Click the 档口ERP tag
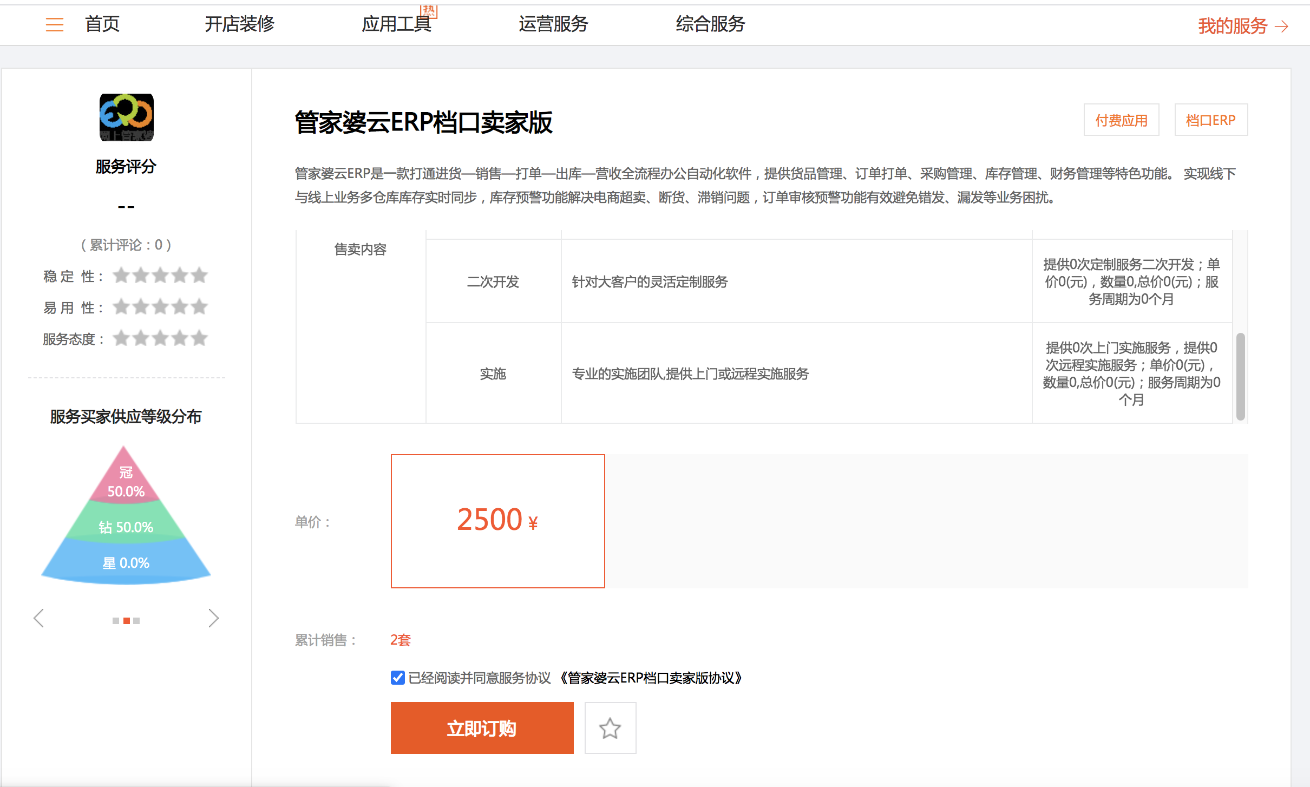Image resolution: width=1310 pixels, height=787 pixels. (1211, 120)
